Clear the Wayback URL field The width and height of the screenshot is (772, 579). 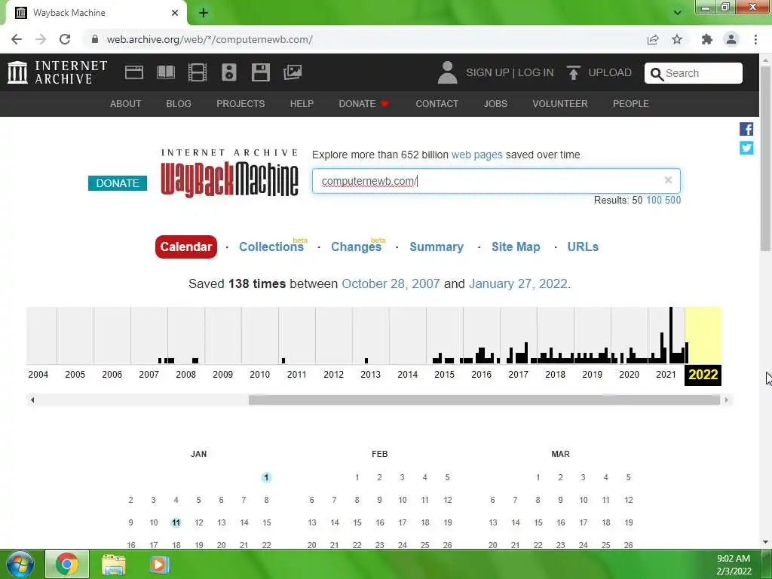tap(668, 180)
